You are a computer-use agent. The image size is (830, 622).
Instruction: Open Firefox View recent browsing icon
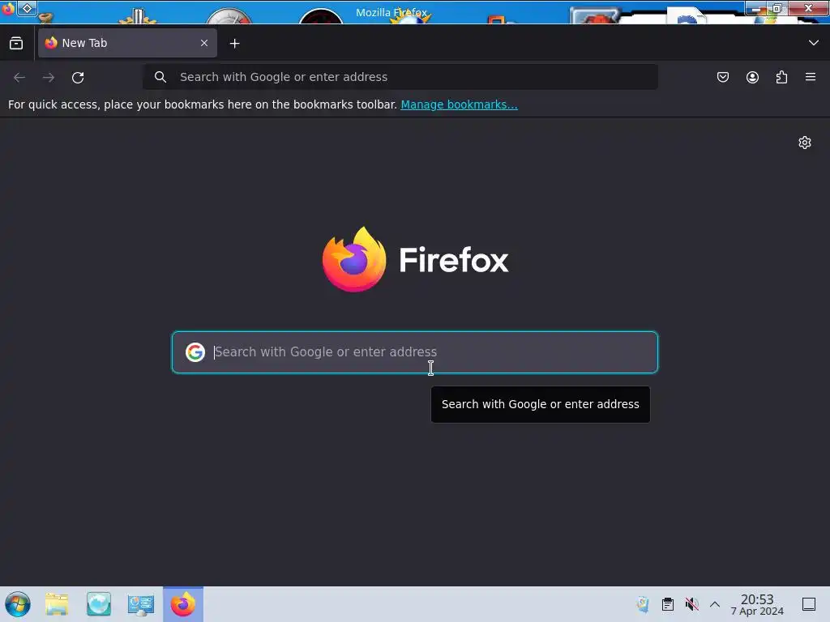click(16, 44)
